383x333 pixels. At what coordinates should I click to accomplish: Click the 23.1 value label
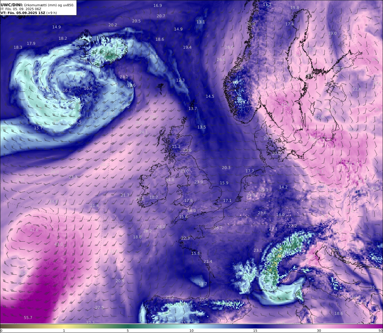[x=258, y=250]
